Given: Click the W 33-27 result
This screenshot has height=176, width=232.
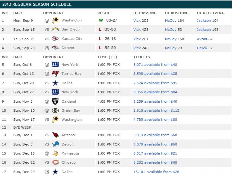Looking at the screenshot, I should point(108,20).
